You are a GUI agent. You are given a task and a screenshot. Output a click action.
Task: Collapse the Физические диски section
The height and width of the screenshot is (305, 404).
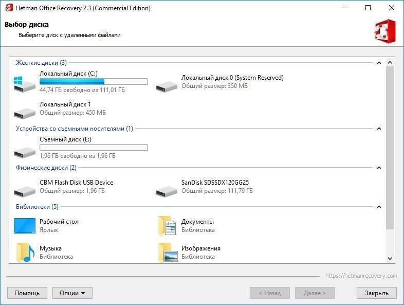[x=379, y=168]
